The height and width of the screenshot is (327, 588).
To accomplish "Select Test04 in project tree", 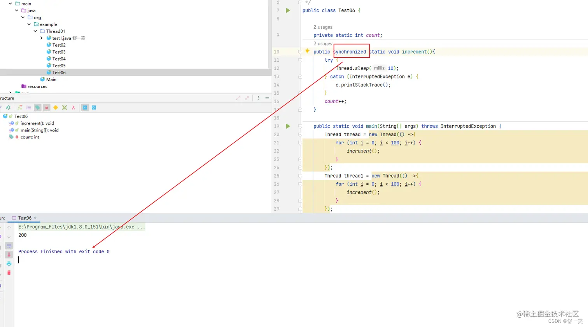I will [59, 59].
